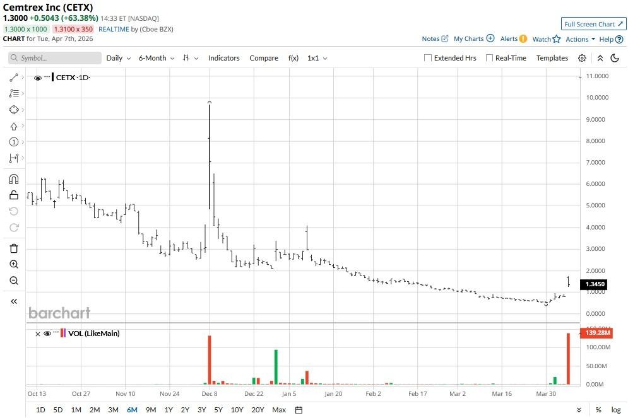Image resolution: width=628 pixels, height=418 pixels.
Task: Select the 1M range
Action: pyautogui.click(x=76, y=410)
